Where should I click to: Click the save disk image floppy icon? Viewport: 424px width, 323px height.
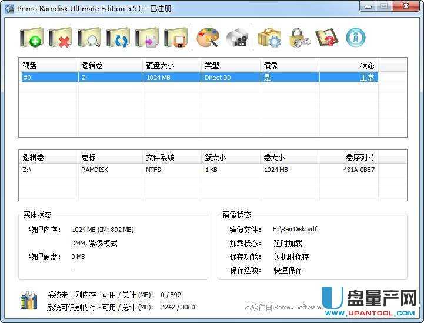(176, 38)
